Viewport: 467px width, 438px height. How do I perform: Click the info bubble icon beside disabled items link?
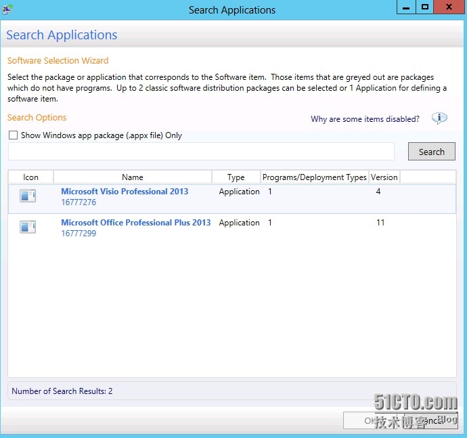[x=439, y=118]
